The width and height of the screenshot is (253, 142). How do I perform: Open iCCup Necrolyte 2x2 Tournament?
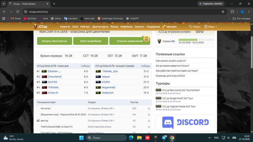(x=181, y=90)
